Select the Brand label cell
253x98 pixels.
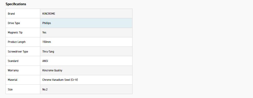[x=23, y=14]
